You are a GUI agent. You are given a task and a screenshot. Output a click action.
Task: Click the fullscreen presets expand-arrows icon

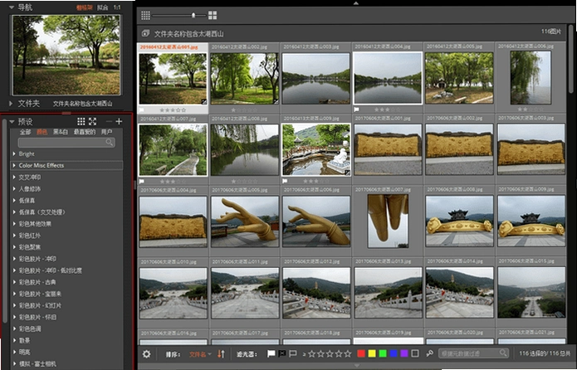click(92, 121)
